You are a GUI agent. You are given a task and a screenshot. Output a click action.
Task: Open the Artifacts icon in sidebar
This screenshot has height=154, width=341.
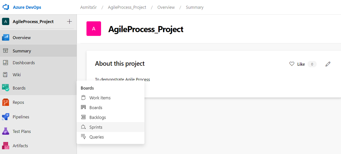point(6,146)
